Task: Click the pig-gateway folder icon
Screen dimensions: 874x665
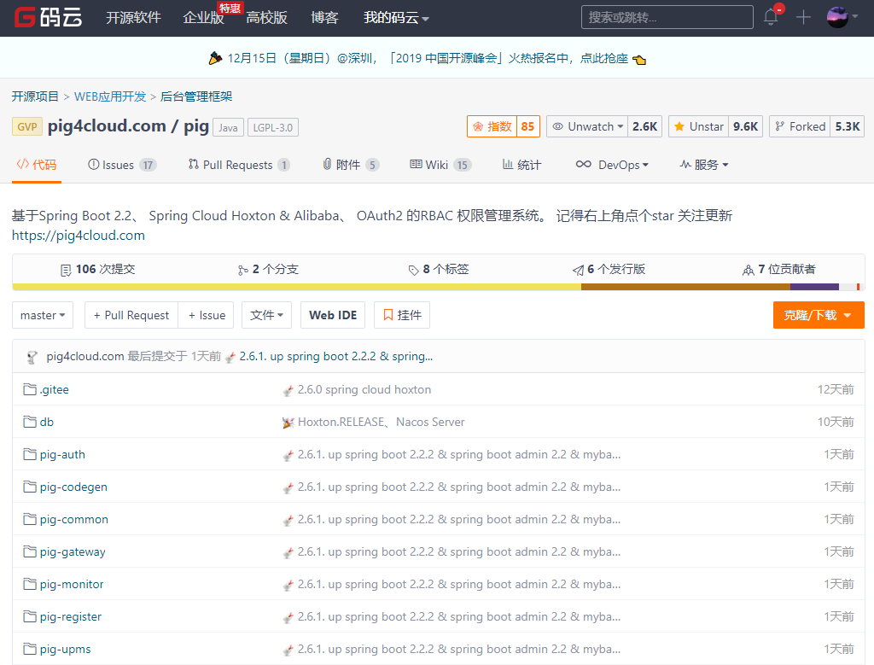Action: 30,551
